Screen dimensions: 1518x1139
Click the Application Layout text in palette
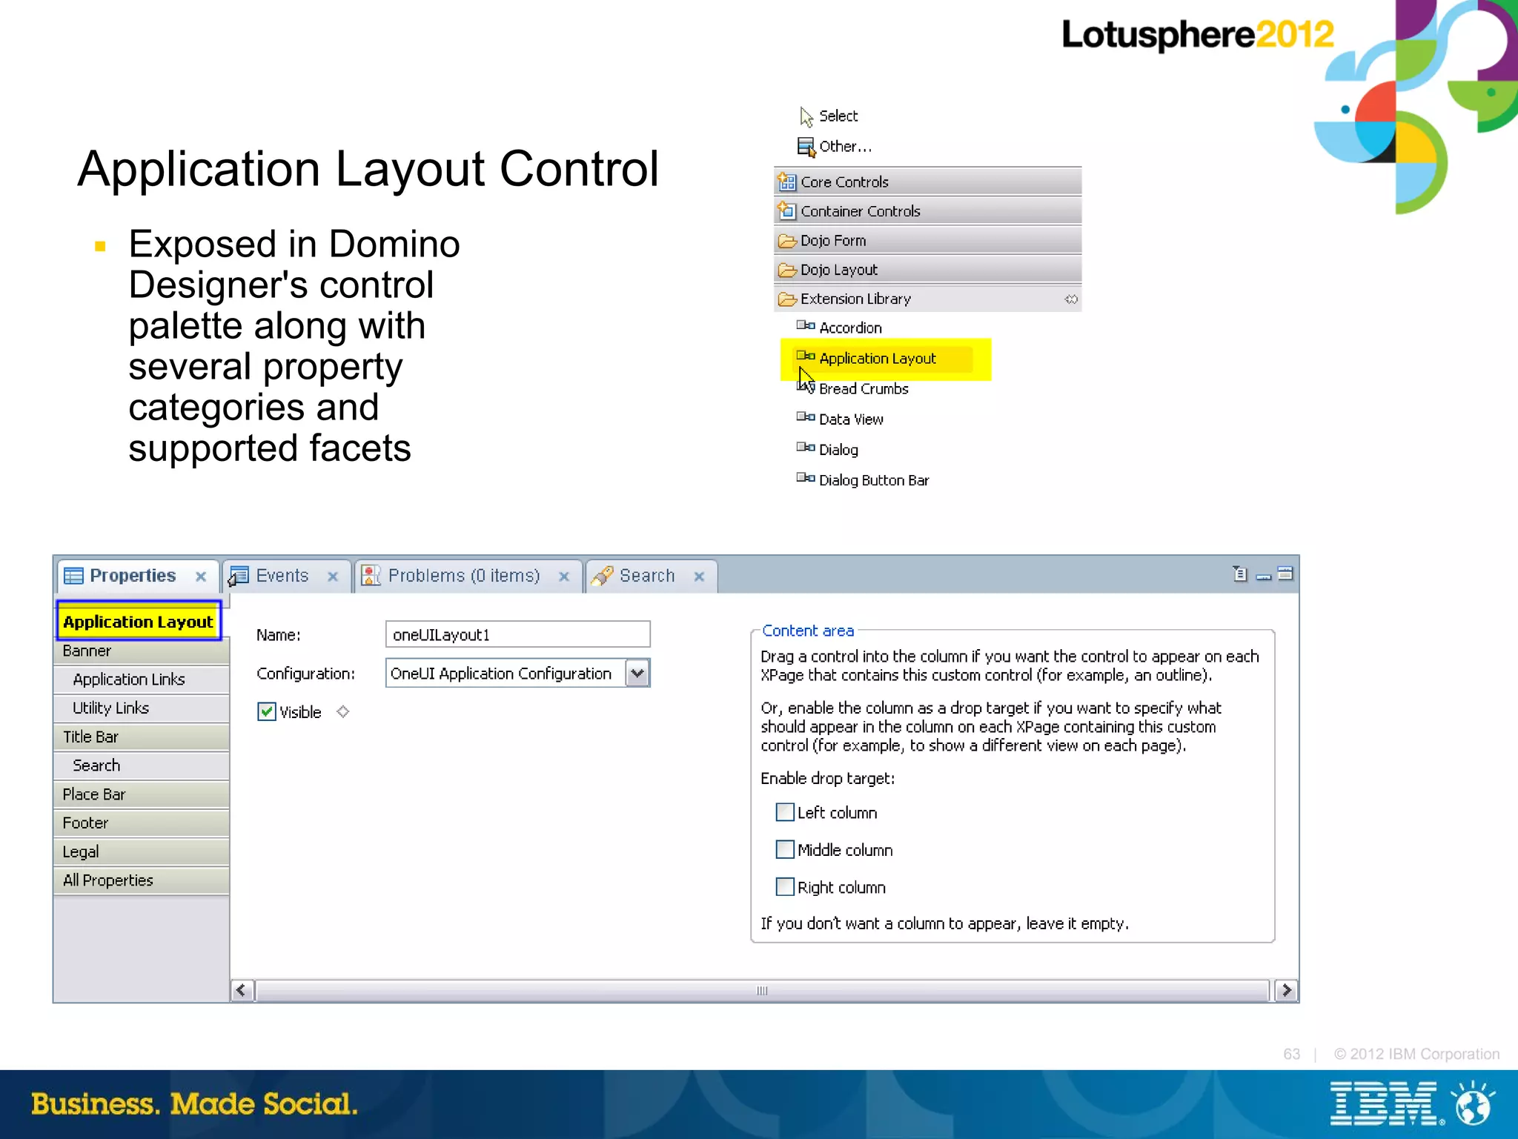click(x=878, y=359)
